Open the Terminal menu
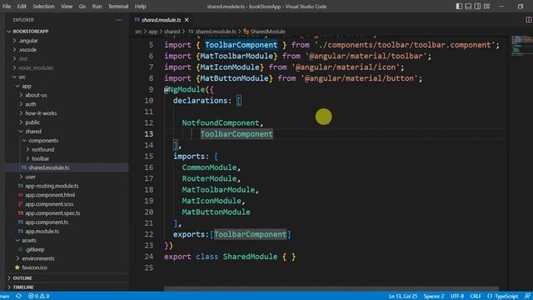The width and height of the screenshot is (533, 300). (x=118, y=6)
